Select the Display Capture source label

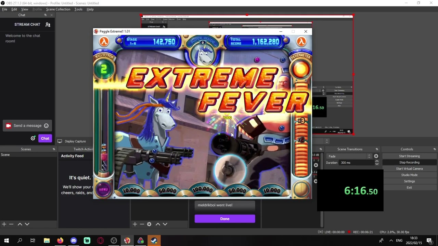[x=75, y=141]
